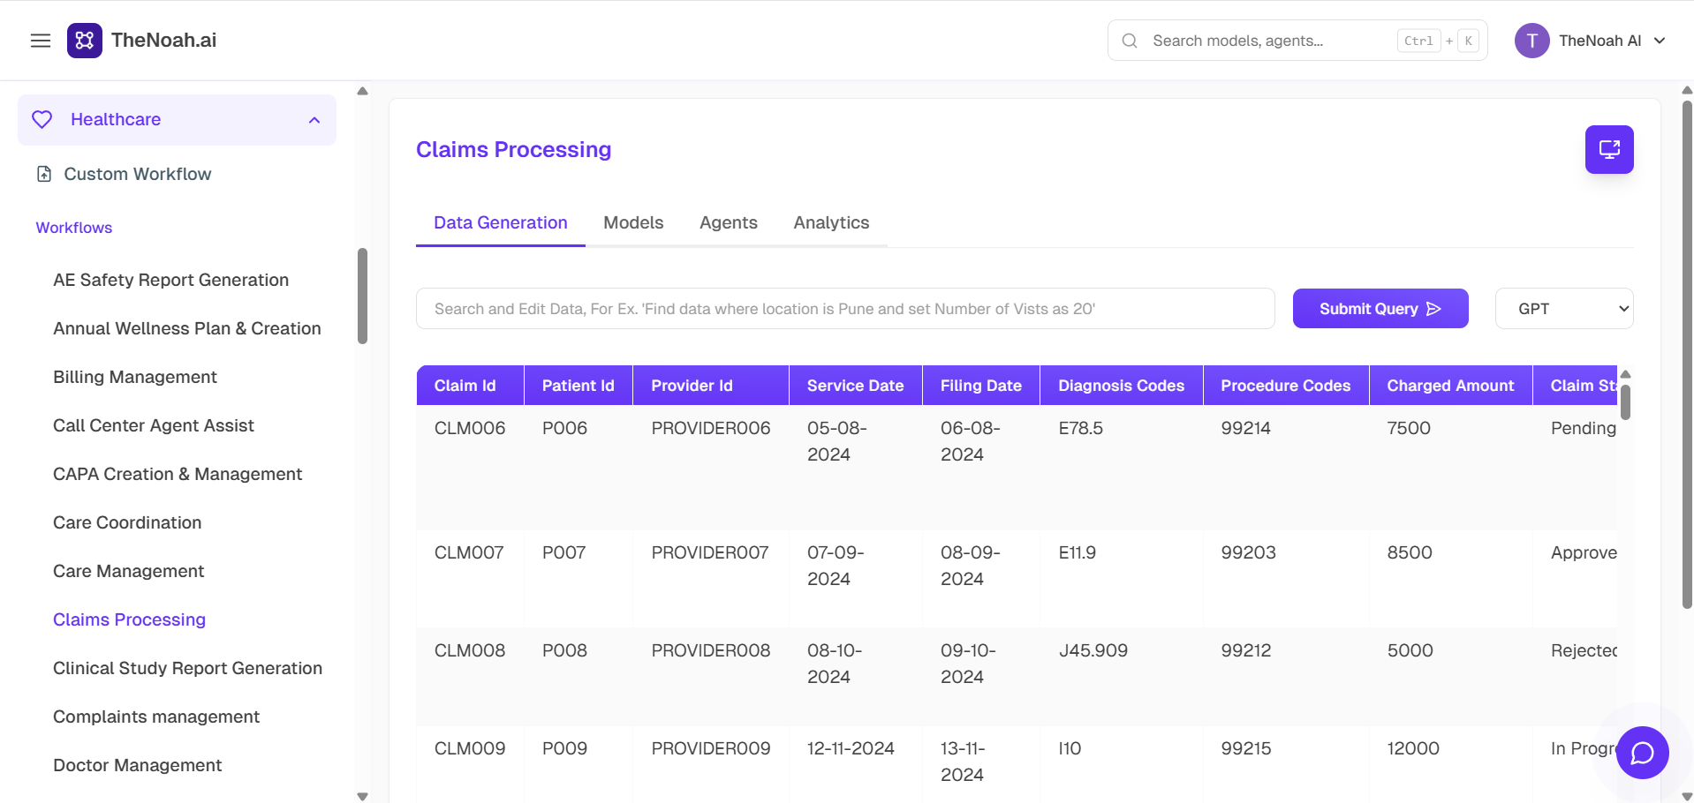Viewport: 1694px width, 803px height.
Task: Open Billing Management workflow
Action: click(x=134, y=377)
